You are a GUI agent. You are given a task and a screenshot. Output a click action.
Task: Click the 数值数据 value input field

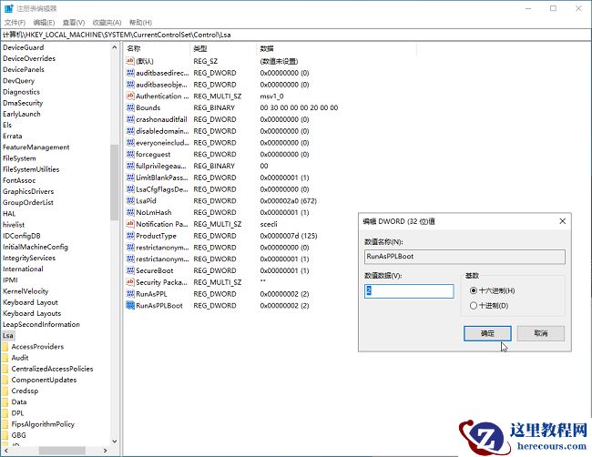(x=409, y=291)
